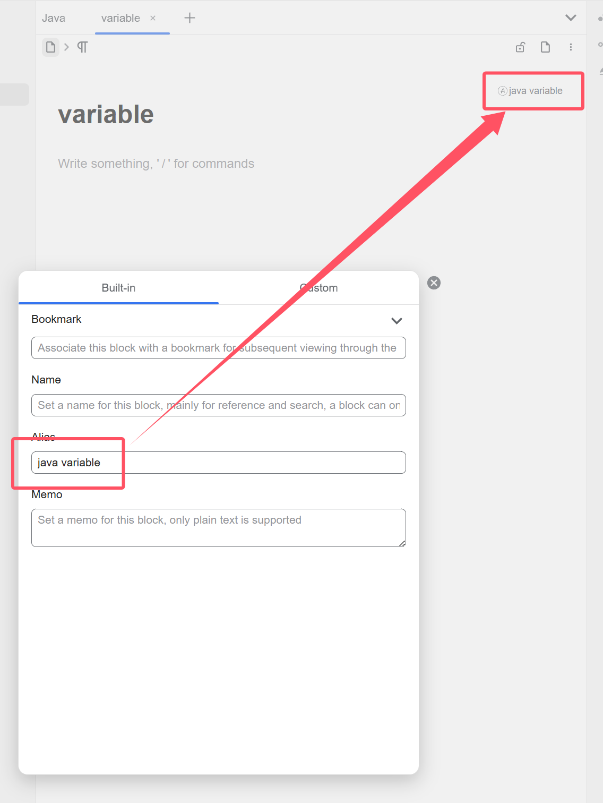Click the document icon in the breadcrumb
603x803 pixels.
pos(50,47)
